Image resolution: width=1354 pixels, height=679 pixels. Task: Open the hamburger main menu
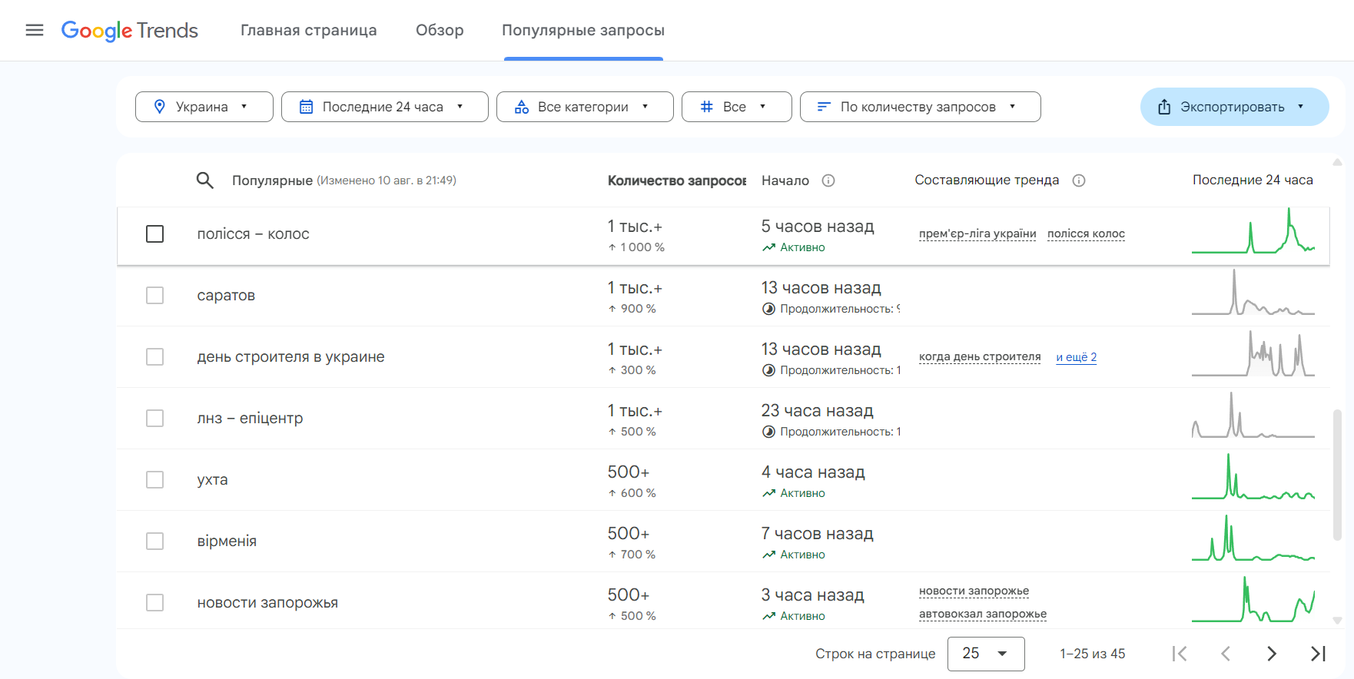35,30
